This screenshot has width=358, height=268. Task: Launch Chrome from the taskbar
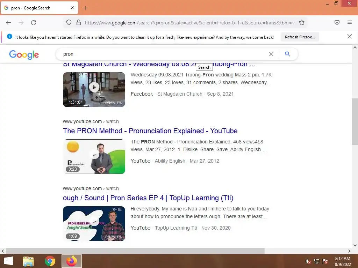coord(50,261)
